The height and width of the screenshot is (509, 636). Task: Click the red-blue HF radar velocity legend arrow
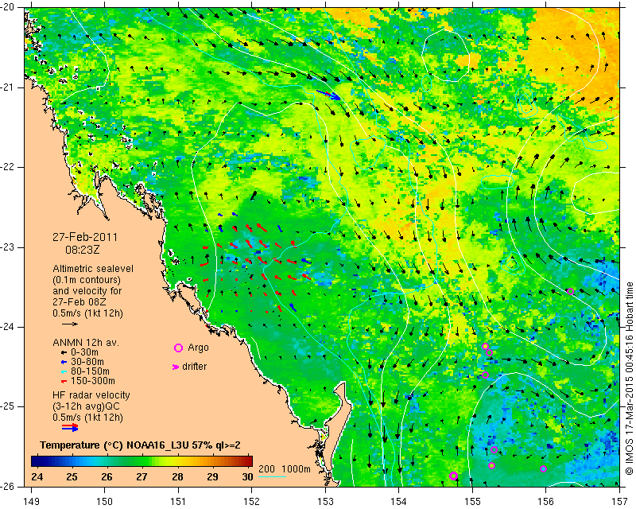[x=70, y=427]
